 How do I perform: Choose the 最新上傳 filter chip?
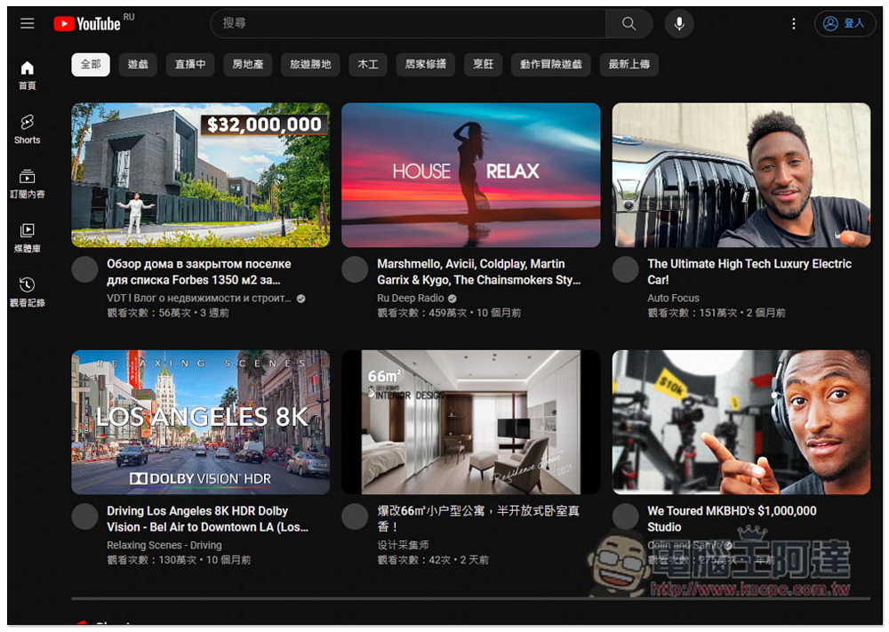629,65
